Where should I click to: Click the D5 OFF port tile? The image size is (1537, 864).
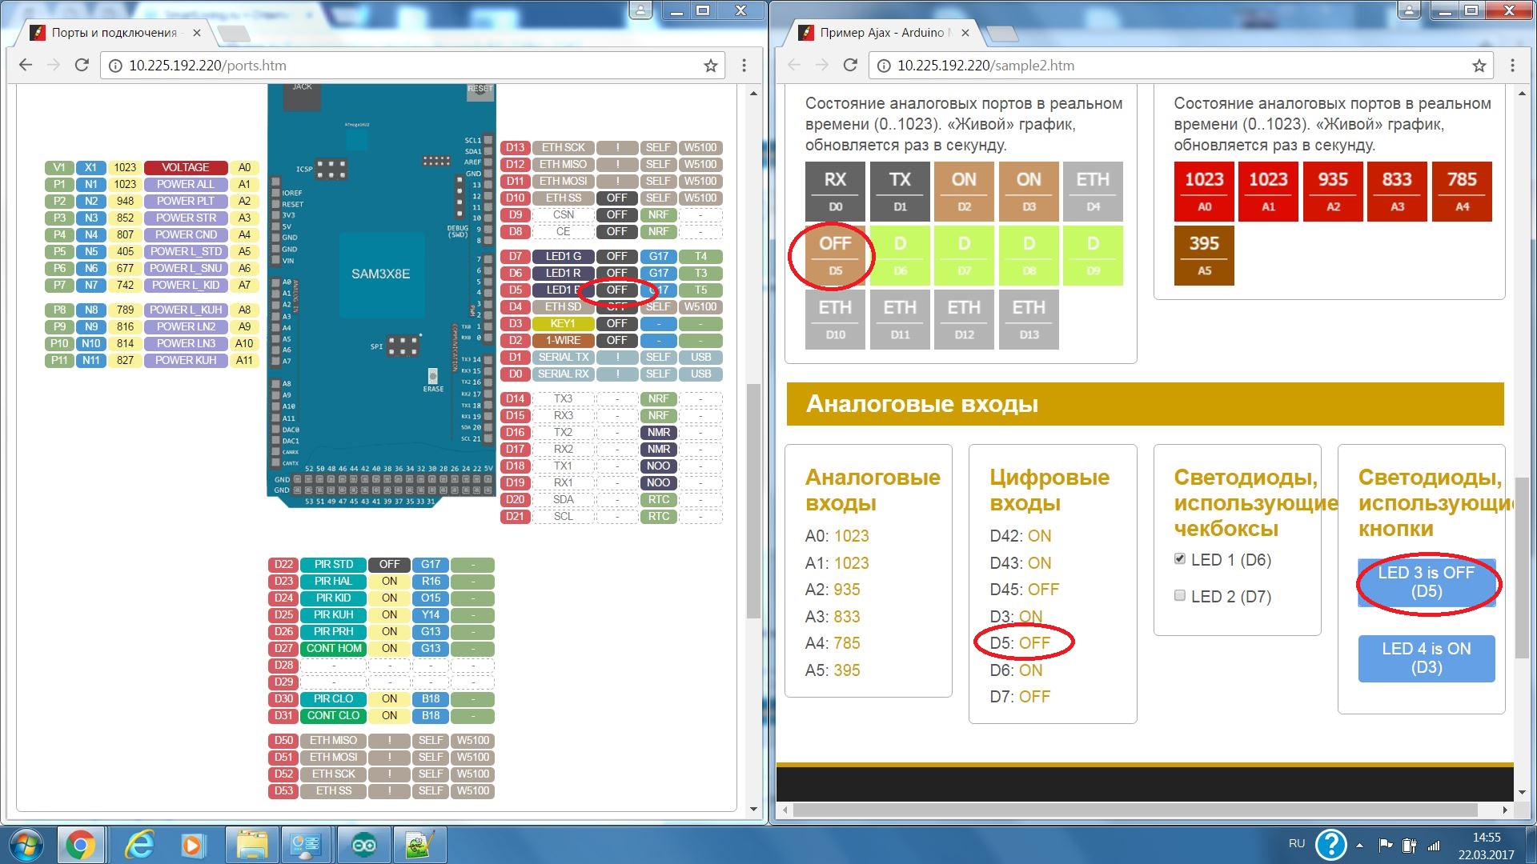coord(835,255)
